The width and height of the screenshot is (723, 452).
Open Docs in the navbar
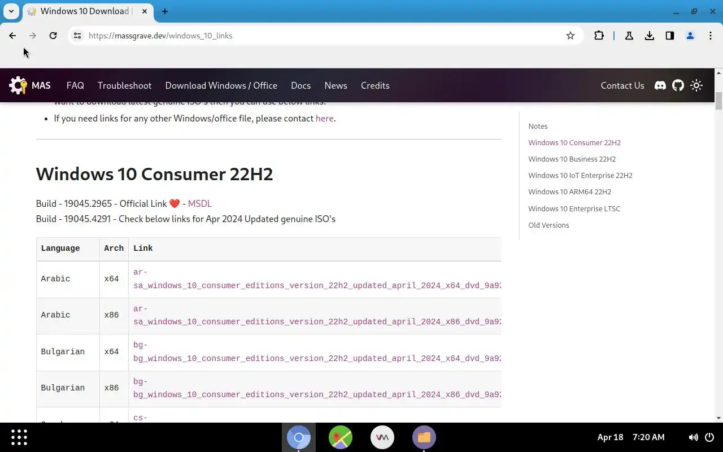click(x=300, y=85)
